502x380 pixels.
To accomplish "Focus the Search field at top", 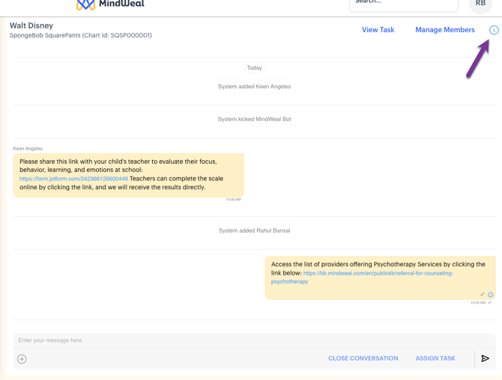I will click(403, 4).
